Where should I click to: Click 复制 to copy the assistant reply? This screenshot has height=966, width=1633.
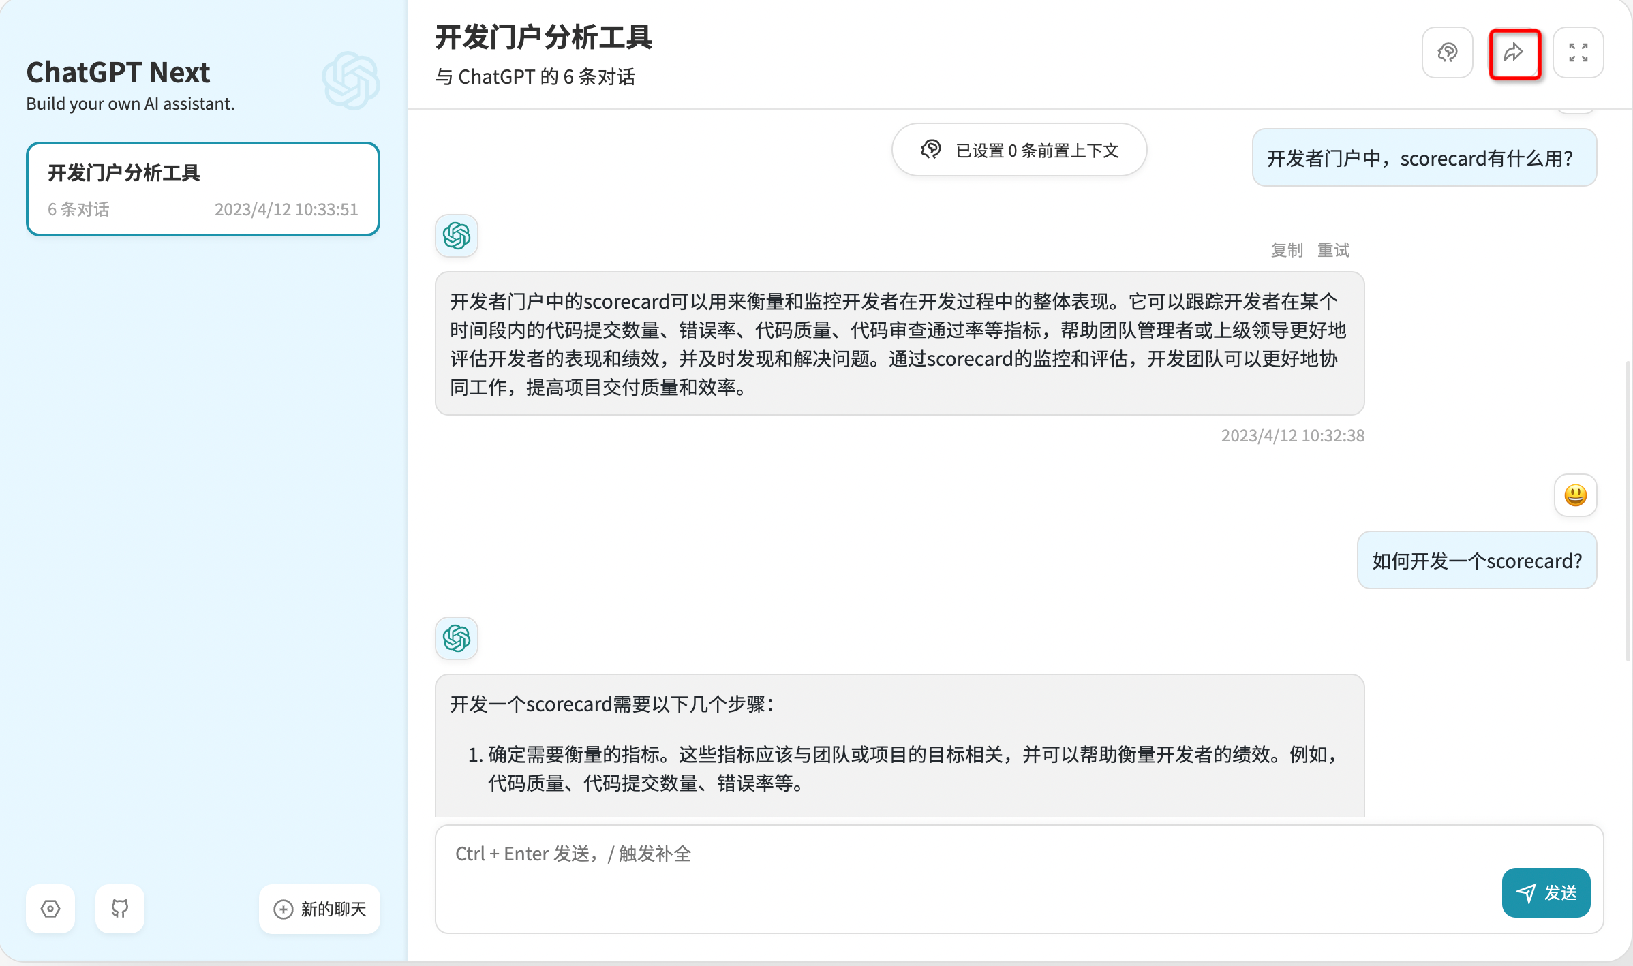(x=1287, y=250)
